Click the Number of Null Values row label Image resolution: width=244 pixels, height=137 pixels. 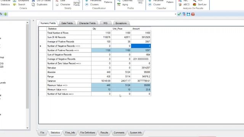coord(60,94)
